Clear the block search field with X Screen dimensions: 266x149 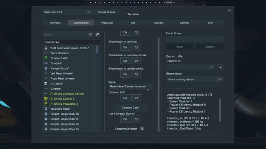(90, 34)
